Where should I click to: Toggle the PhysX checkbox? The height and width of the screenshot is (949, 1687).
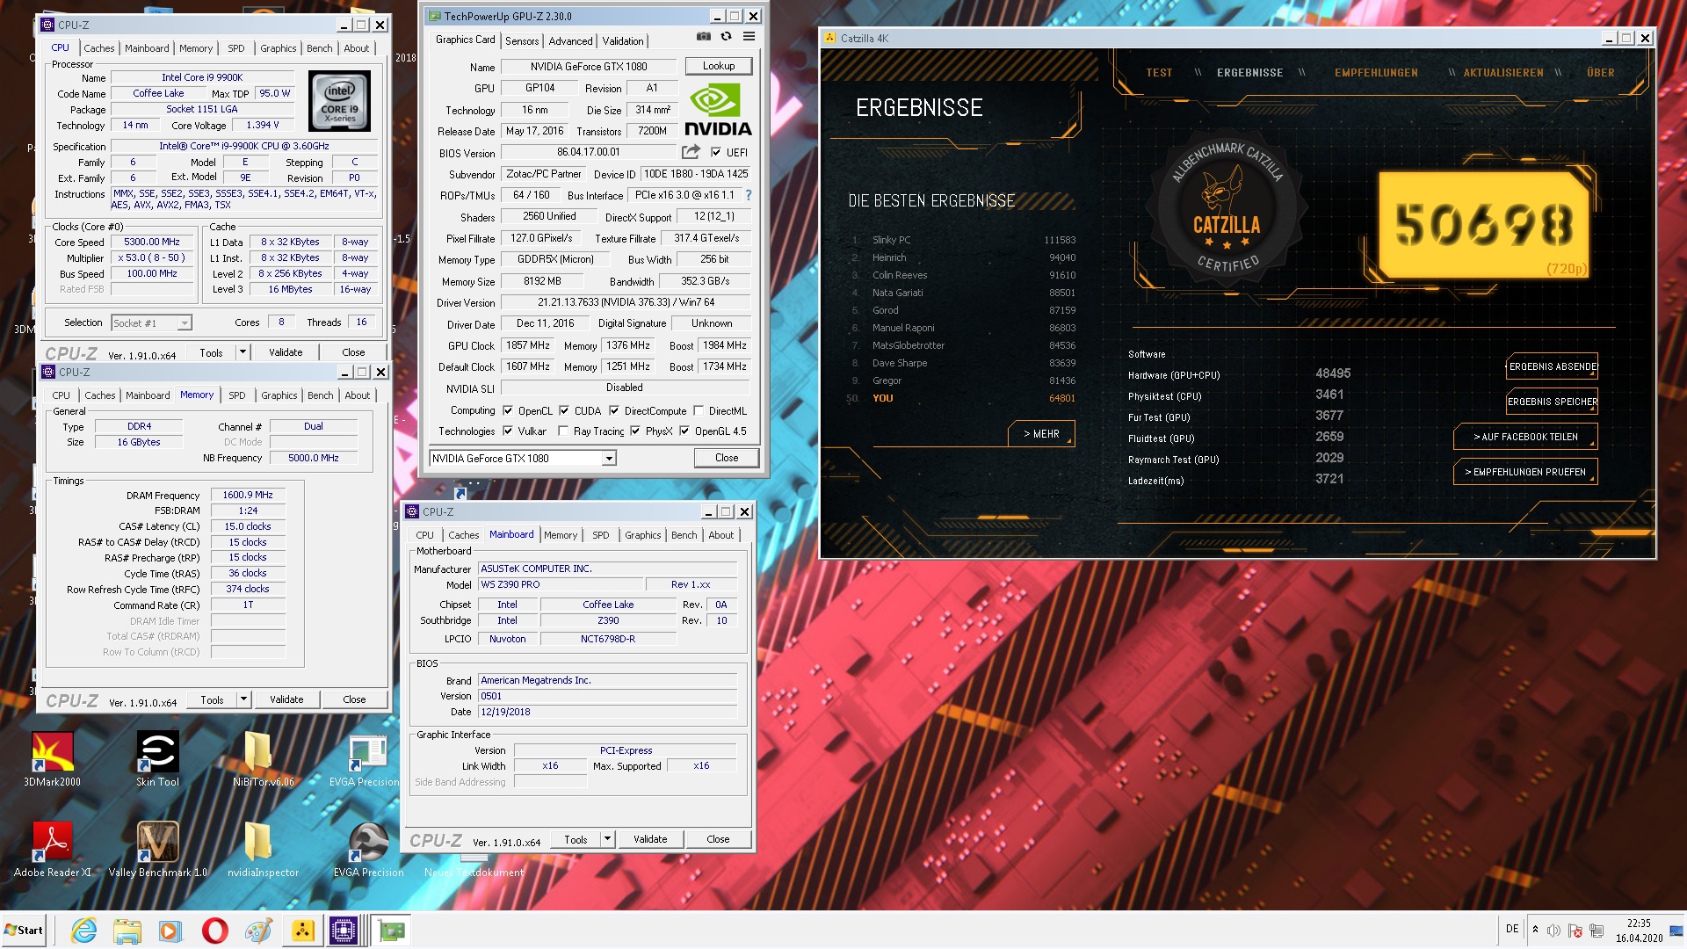(635, 431)
